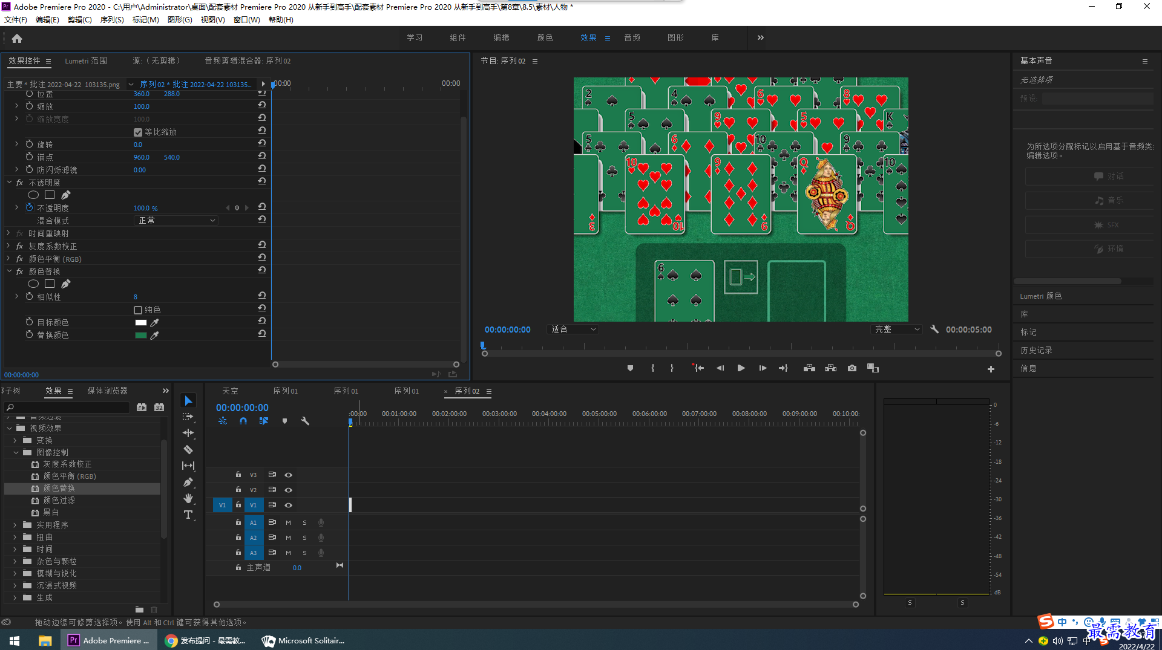
Task: Toggle opacity animation stopwatch
Action: (29, 207)
